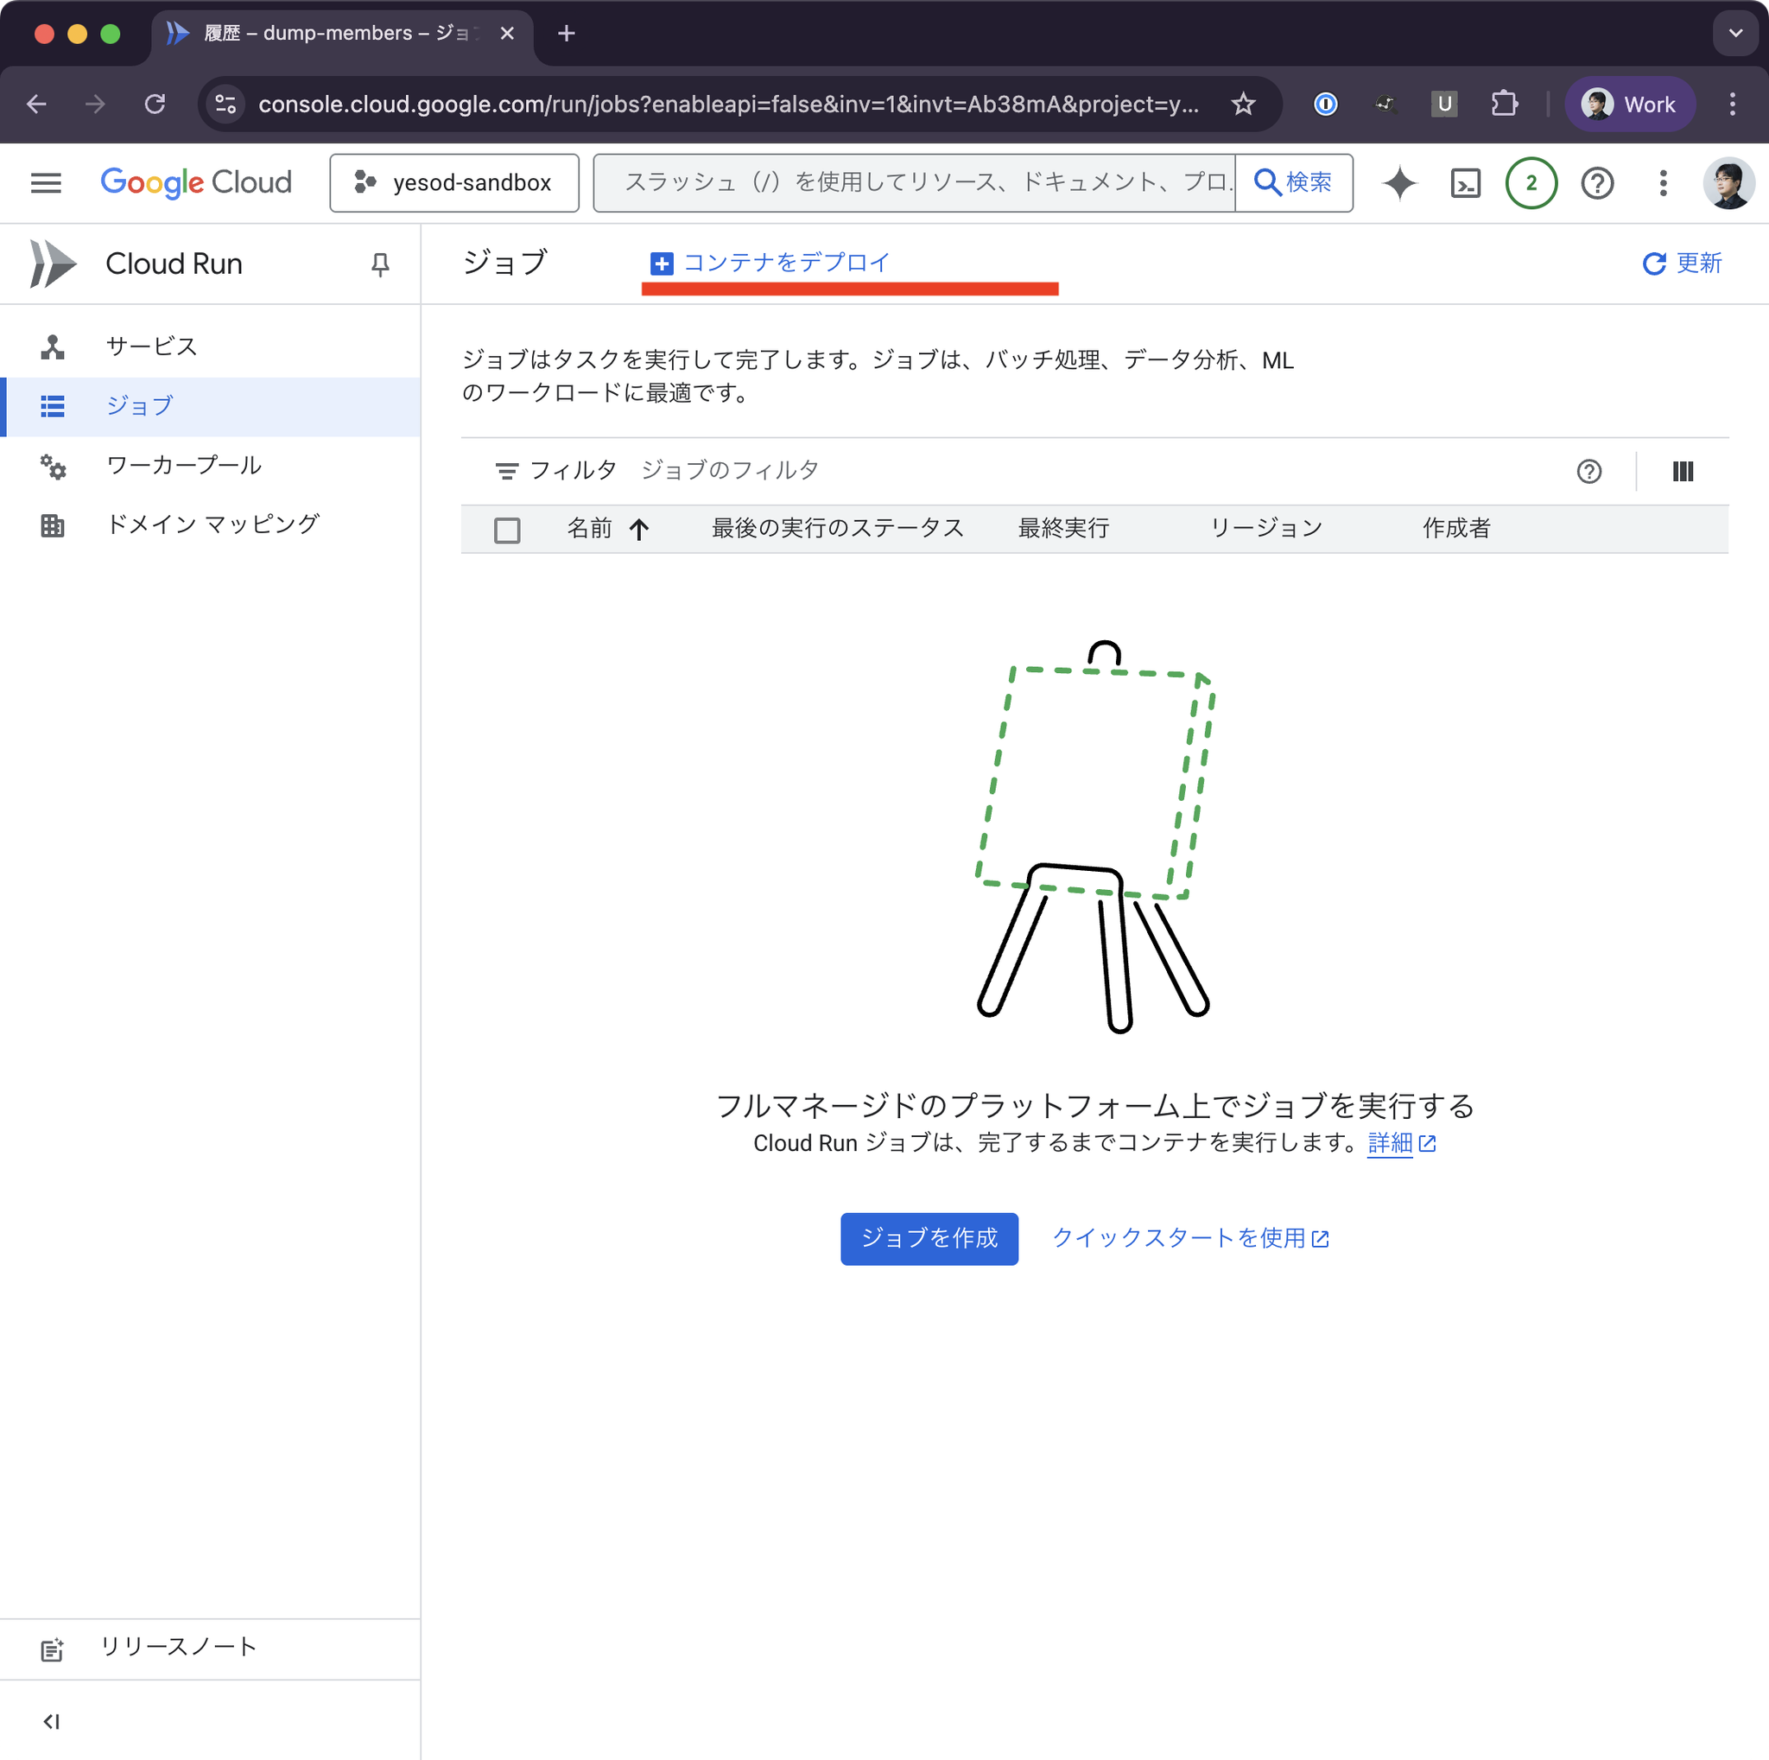1769x1760 pixels.
Task: Activate Cloud Shell terminal icon
Action: point(1466,183)
